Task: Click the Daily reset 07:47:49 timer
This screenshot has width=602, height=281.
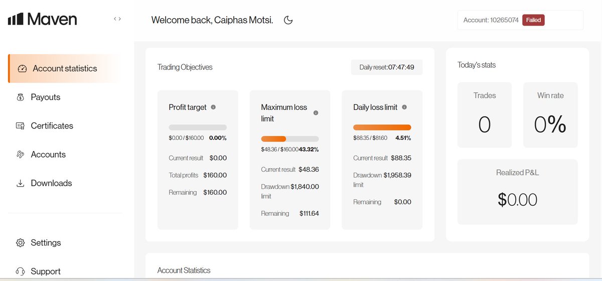Action: click(x=387, y=67)
